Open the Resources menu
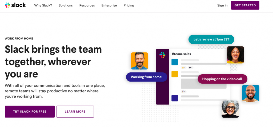 tap(87, 5)
